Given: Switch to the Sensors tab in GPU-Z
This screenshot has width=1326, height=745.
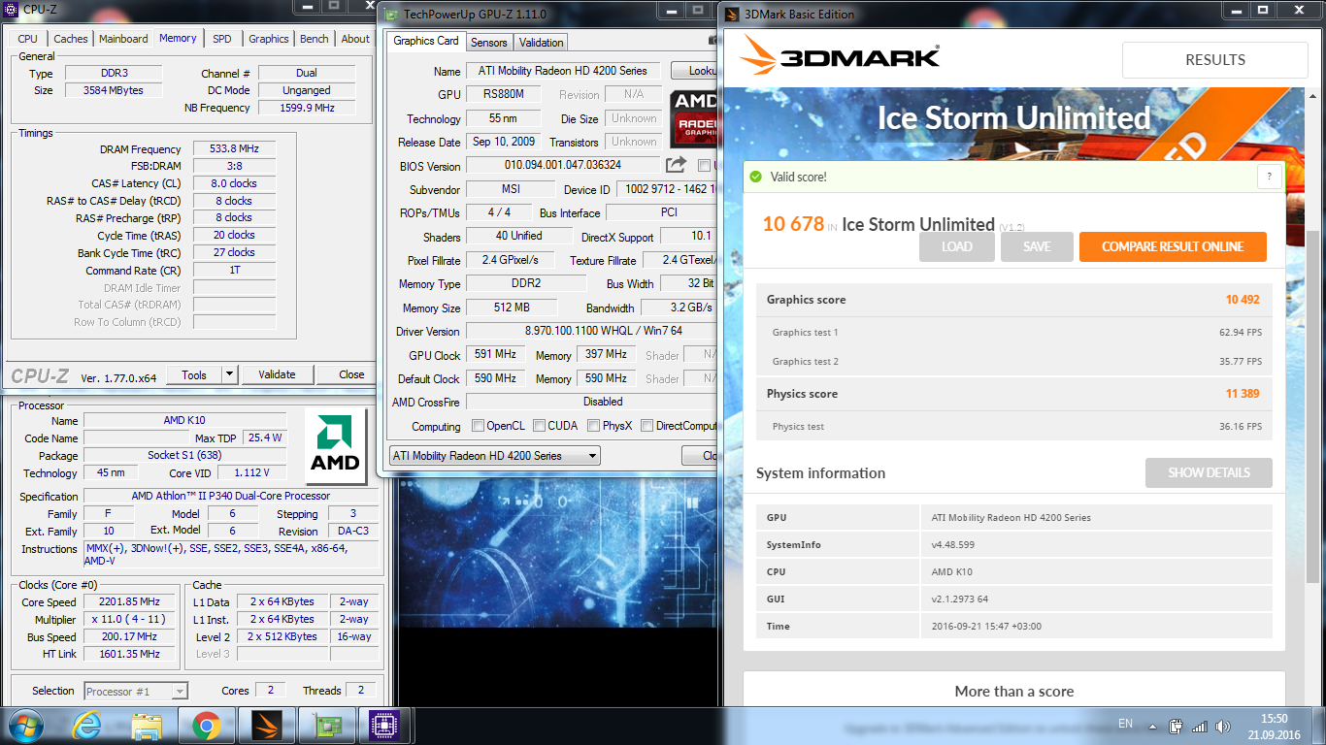Looking at the screenshot, I should coord(489,43).
